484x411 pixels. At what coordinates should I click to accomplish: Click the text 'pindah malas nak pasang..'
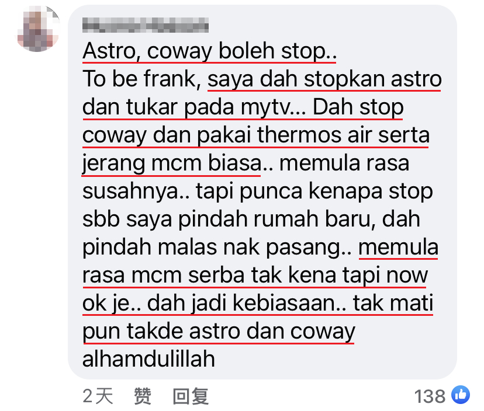(217, 248)
